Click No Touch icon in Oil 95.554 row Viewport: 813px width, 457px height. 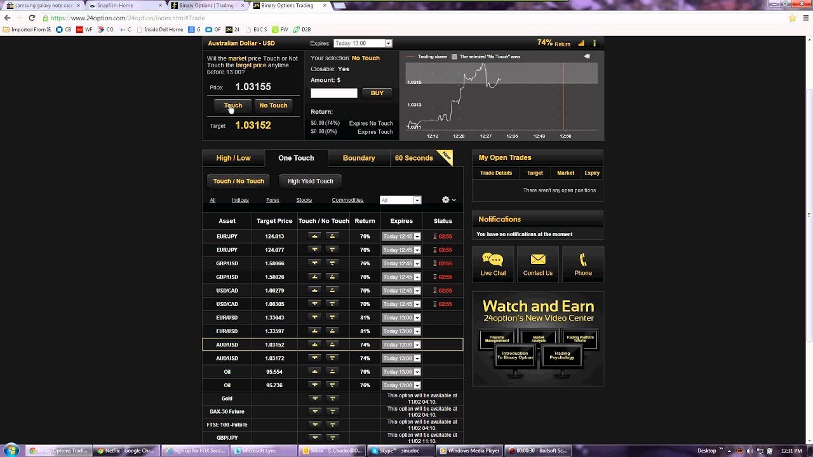click(x=332, y=371)
